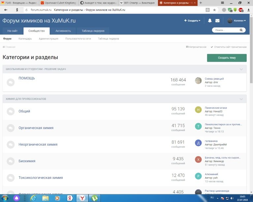This screenshot has width=253, height=202.
Task: Mark site read via checkmark link
Action: [228, 47]
